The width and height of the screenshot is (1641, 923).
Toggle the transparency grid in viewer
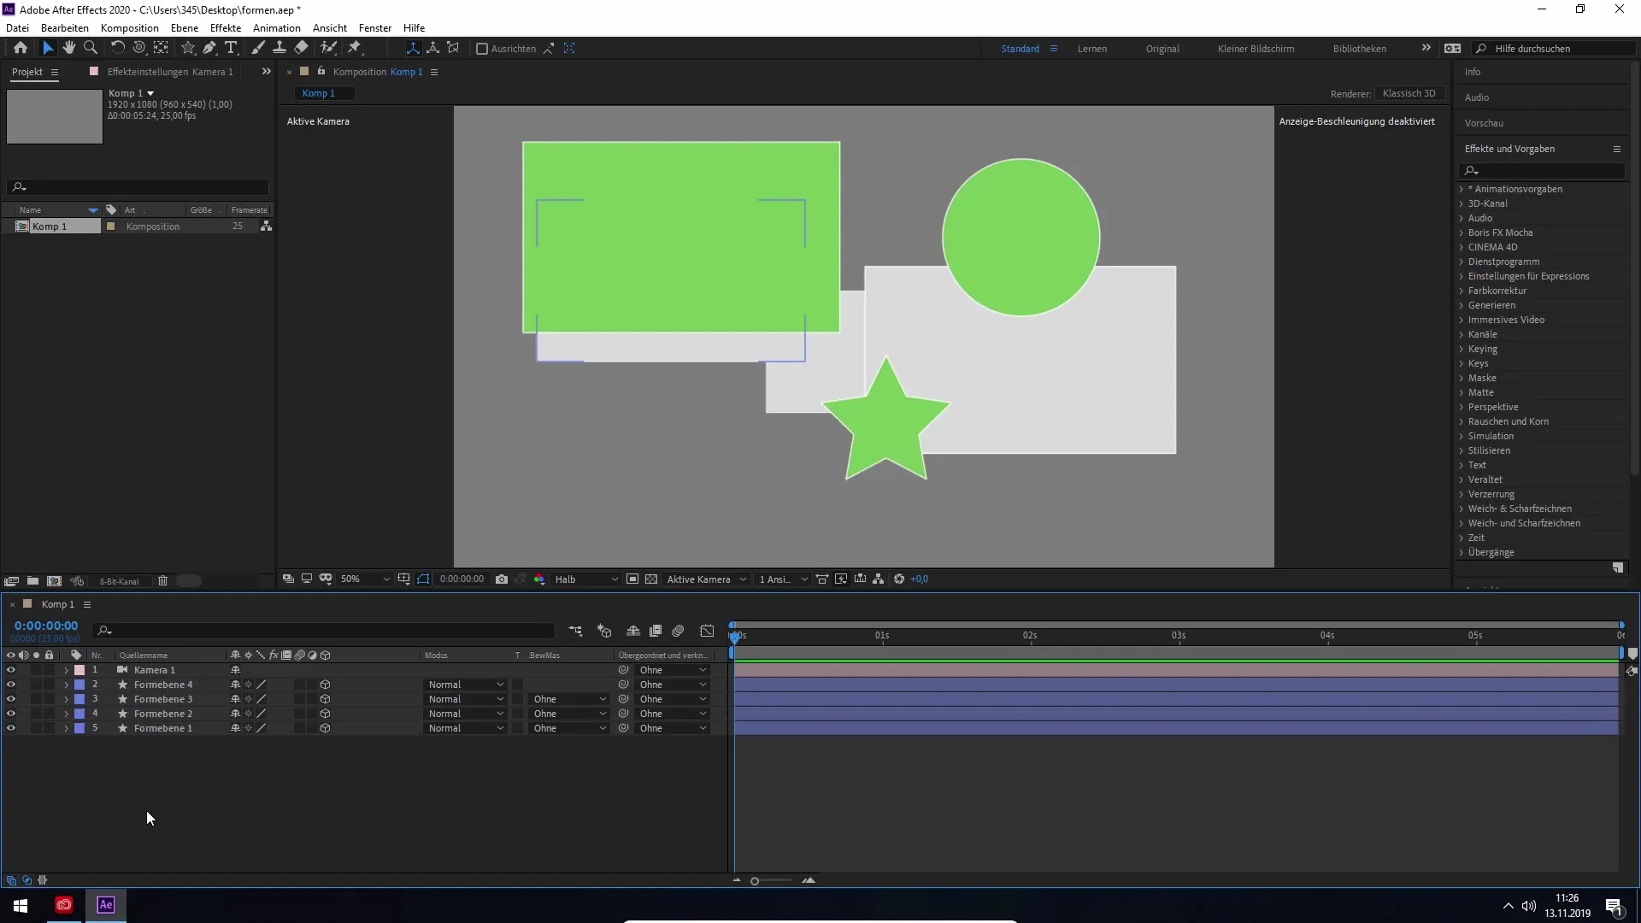(651, 579)
